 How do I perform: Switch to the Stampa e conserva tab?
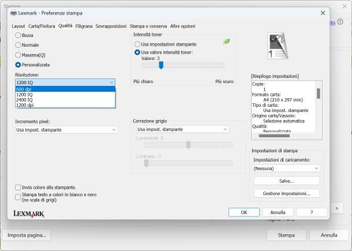[x=148, y=27]
